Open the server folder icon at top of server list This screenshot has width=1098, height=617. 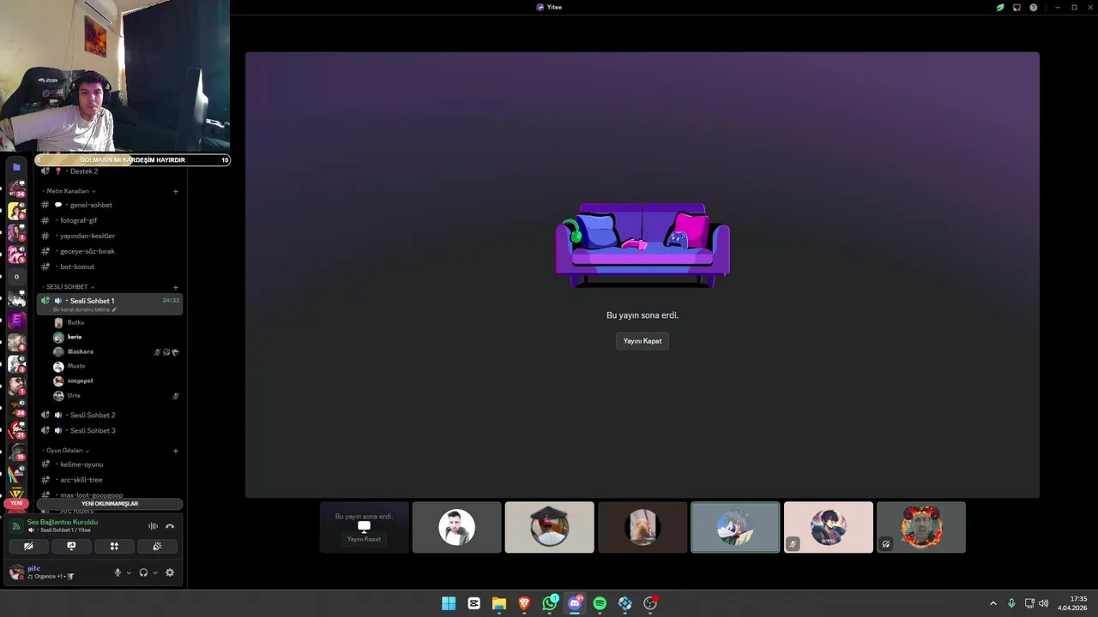pos(16,168)
